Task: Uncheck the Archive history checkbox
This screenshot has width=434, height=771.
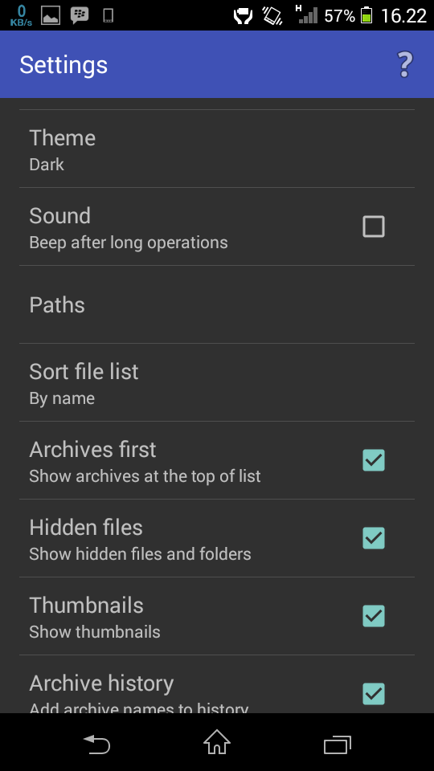Action: pyautogui.click(x=374, y=693)
